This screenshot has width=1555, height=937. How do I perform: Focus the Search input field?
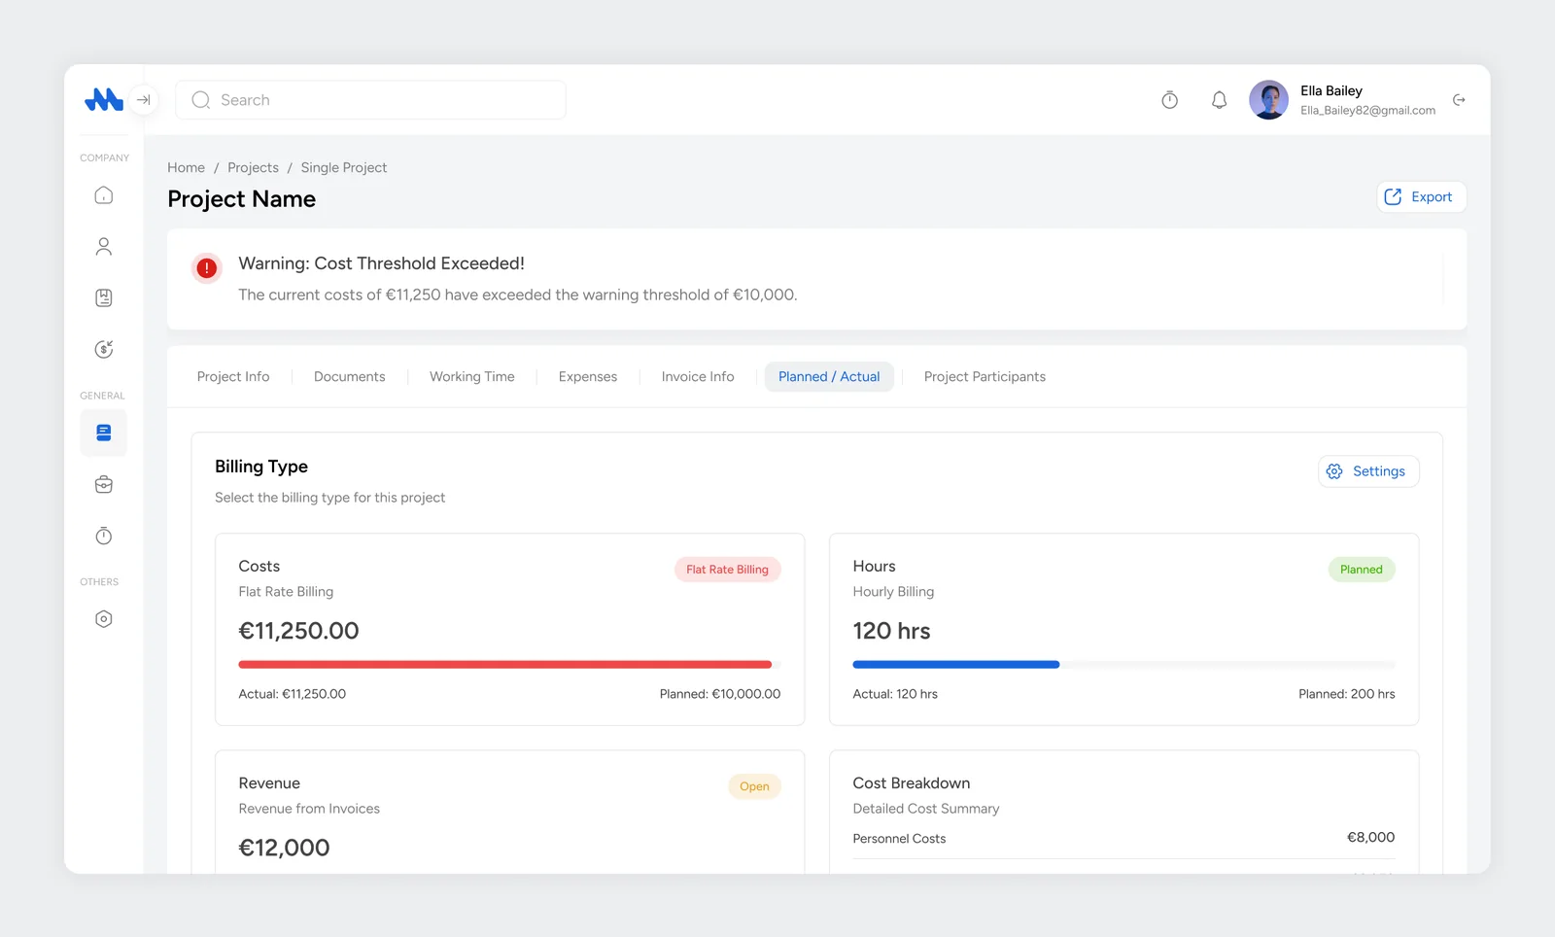pos(370,100)
